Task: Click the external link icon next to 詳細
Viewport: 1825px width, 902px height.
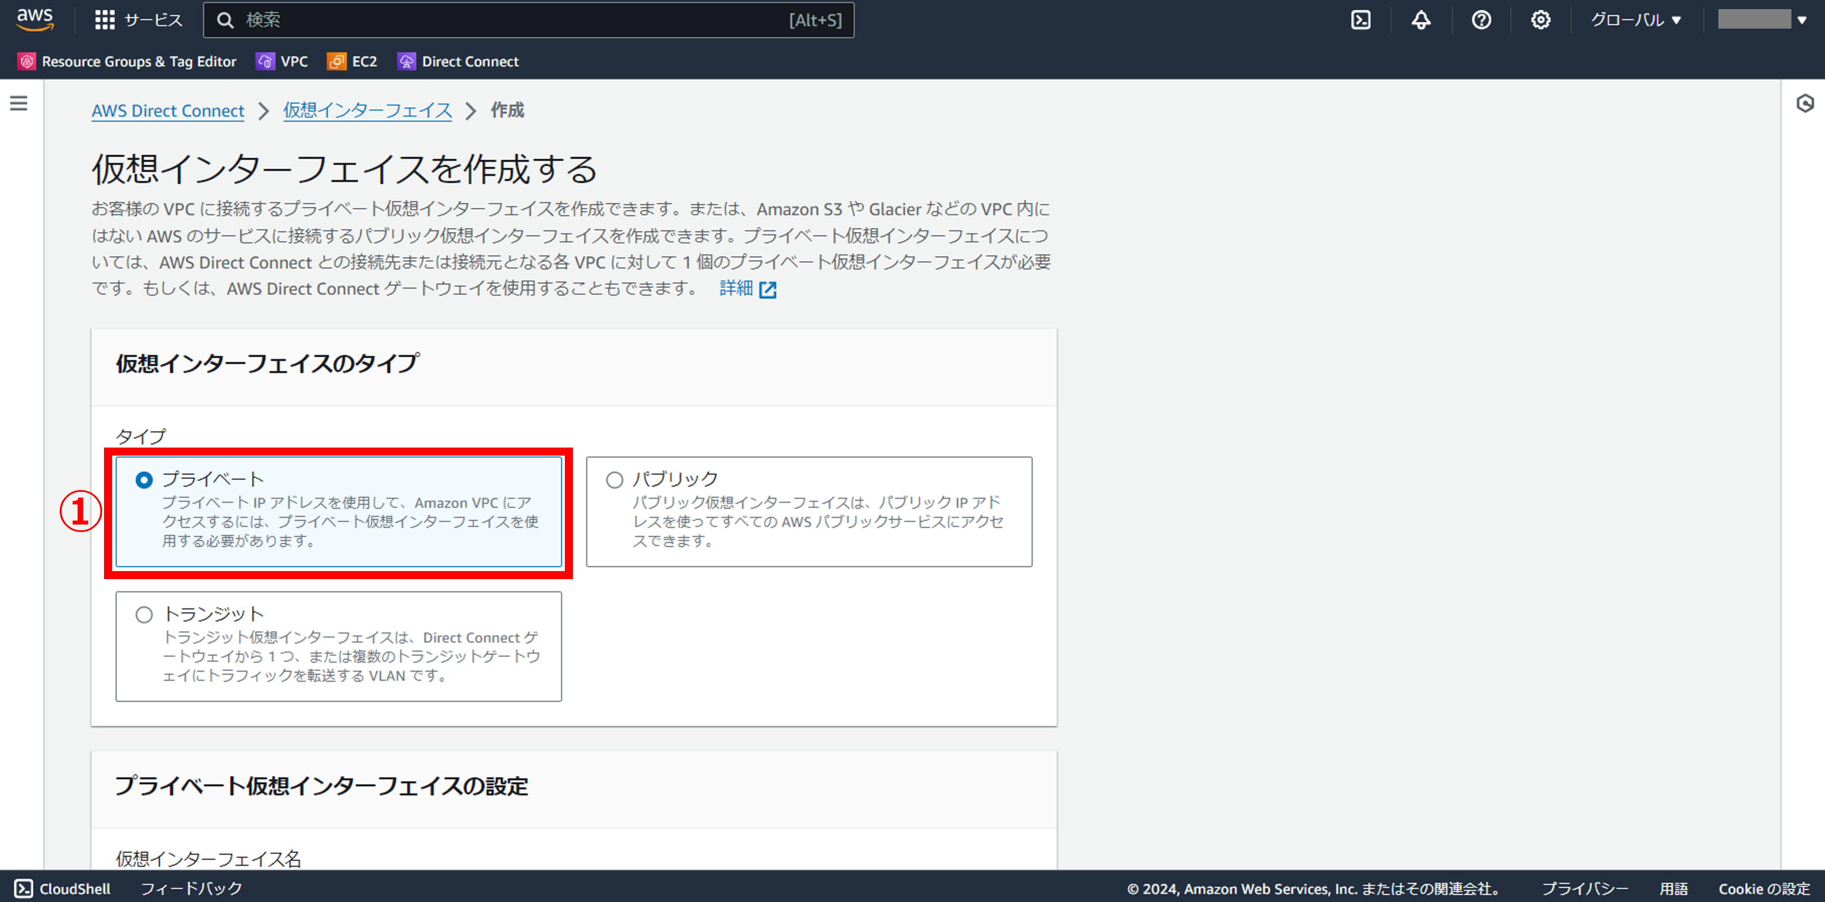Action: pyautogui.click(x=767, y=290)
